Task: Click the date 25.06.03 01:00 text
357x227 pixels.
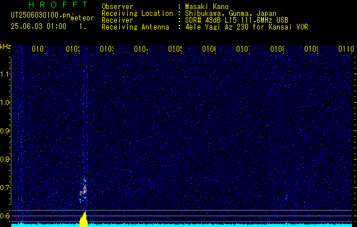Action: (39, 27)
